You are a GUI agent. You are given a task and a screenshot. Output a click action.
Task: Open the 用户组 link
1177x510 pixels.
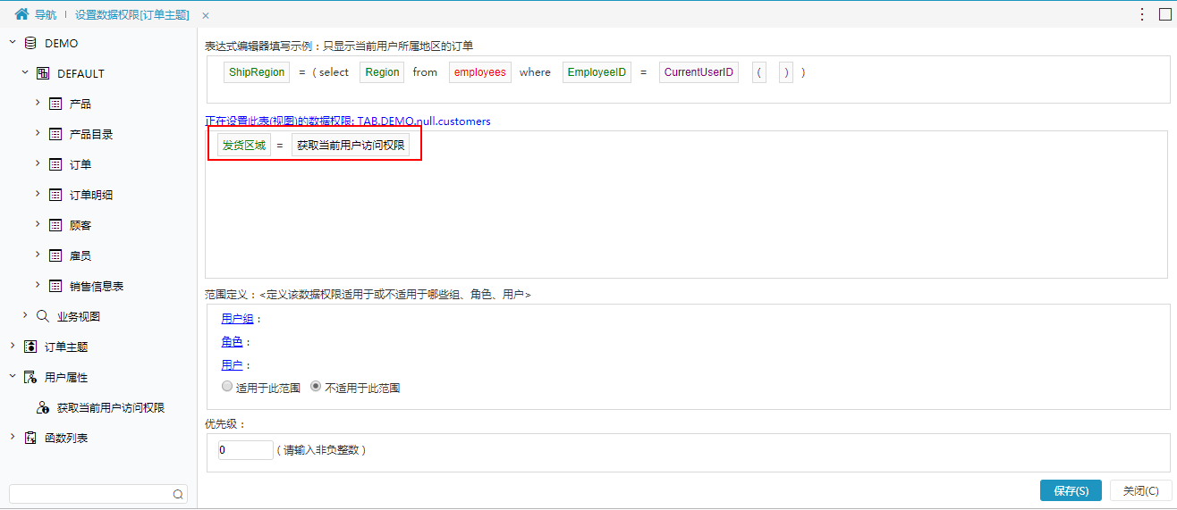(237, 319)
